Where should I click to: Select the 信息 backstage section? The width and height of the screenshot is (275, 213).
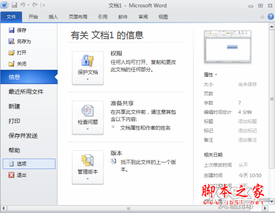(29, 77)
